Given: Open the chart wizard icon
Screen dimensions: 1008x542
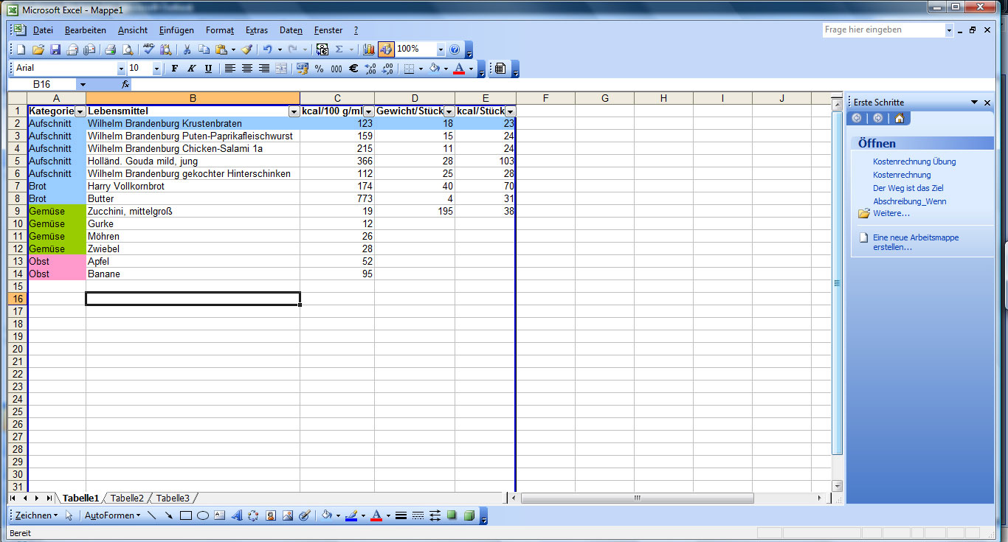Looking at the screenshot, I should (x=369, y=49).
